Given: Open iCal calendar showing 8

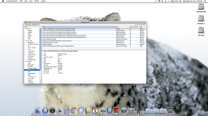Looking at the screenshot, I should 95,111.
